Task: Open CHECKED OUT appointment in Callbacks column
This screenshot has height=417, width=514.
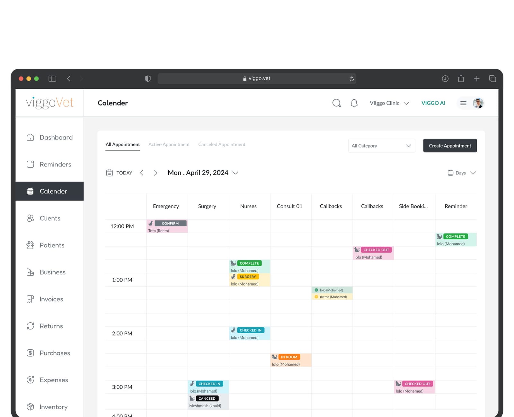Action: click(373, 253)
